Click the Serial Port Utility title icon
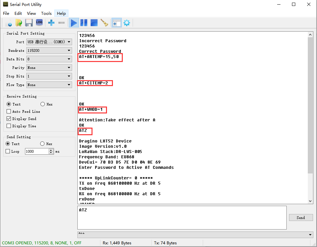Viewport: 317px width, 247px height. click(6, 4)
